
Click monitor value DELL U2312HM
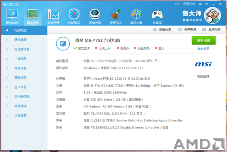[x=114, y=114]
